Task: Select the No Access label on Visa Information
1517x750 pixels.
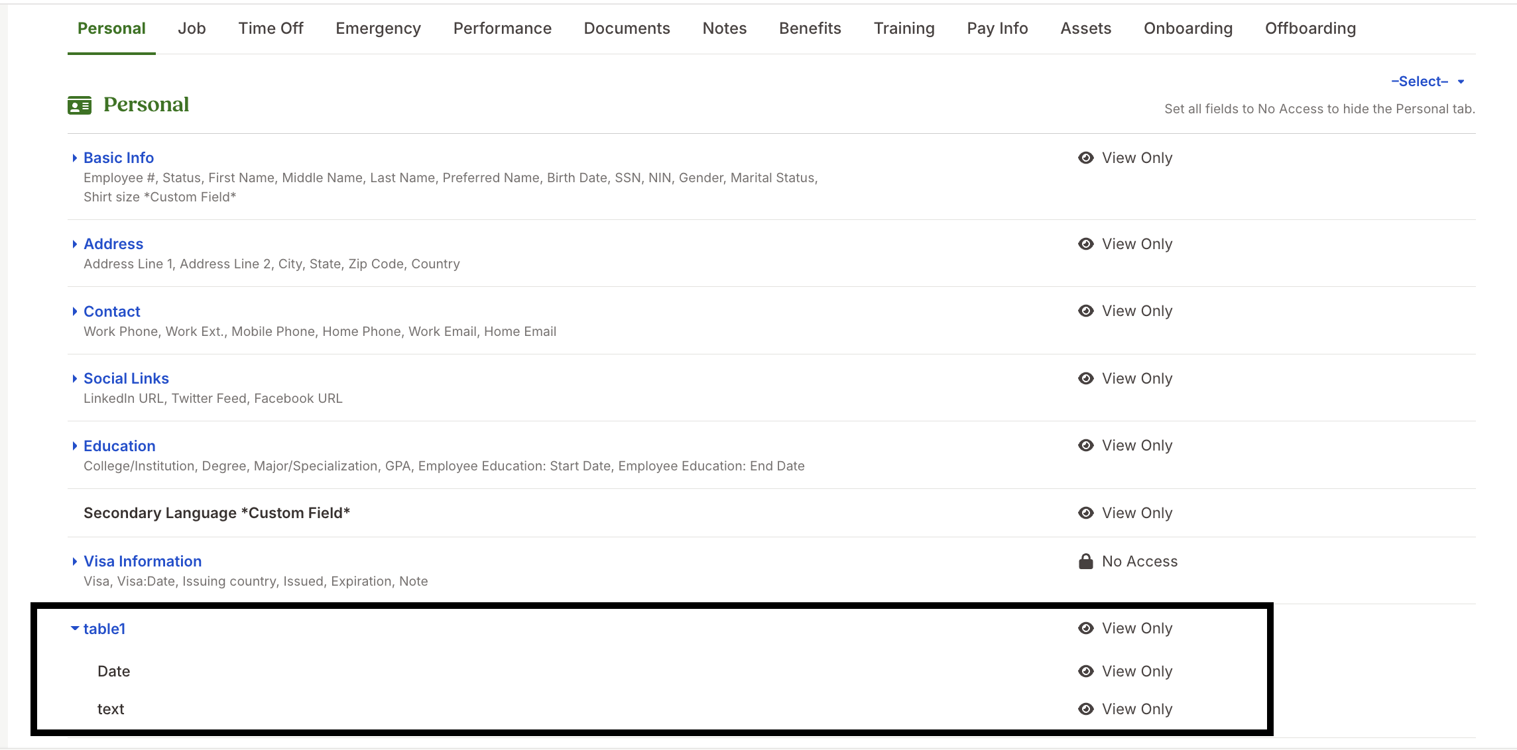Action: click(1139, 561)
